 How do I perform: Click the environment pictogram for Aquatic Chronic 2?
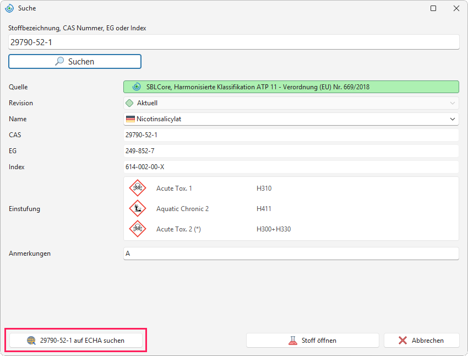(x=138, y=208)
